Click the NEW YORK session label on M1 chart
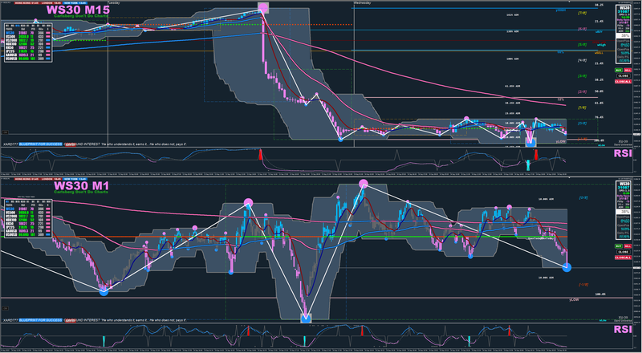 [75, 179]
